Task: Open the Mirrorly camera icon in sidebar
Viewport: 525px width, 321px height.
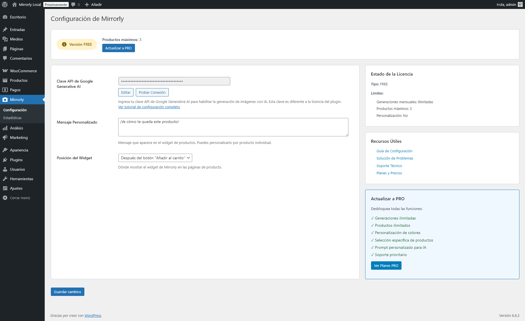Action: [5, 100]
